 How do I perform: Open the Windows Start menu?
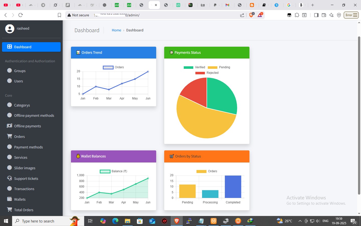coord(6,221)
